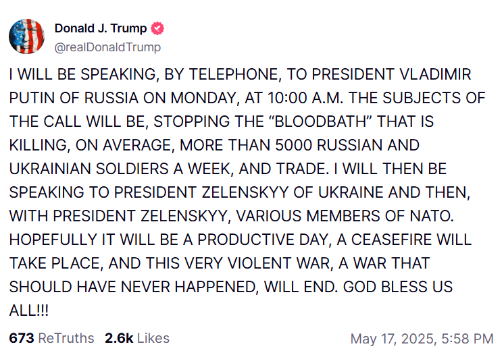Image resolution: width=504 pixels, height=359 pixels.
Task: Click the 673 ReTruths count
Action: tap(51, 338)
